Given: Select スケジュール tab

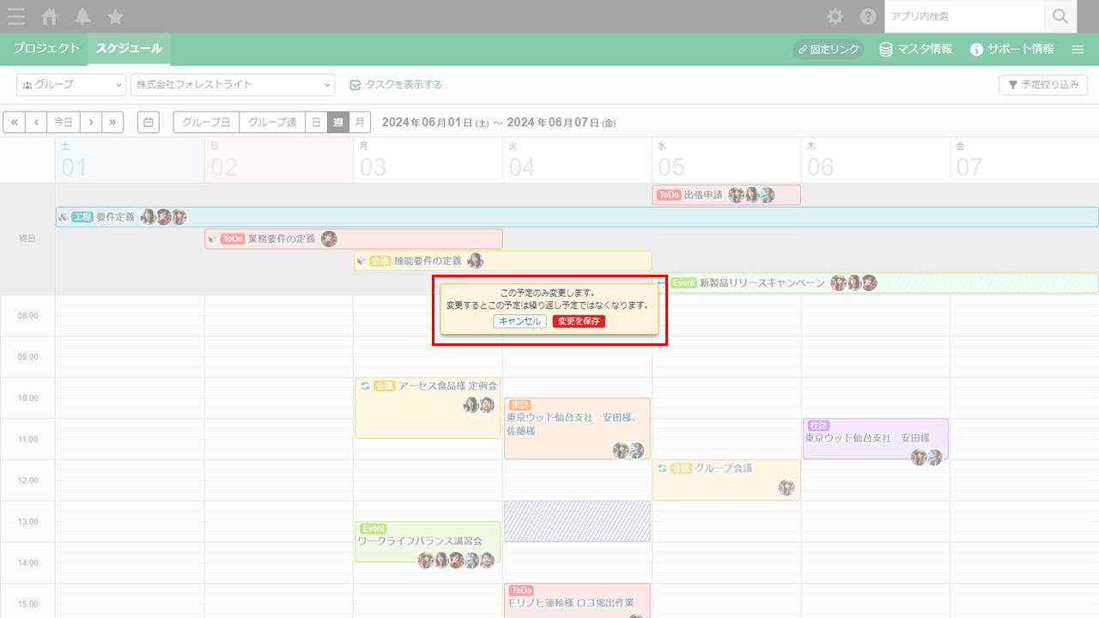Looking at the screenshot, I should coord(129,49).
